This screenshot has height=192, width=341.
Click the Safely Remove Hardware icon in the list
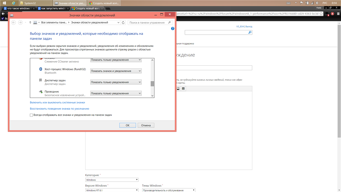point(41,92)
